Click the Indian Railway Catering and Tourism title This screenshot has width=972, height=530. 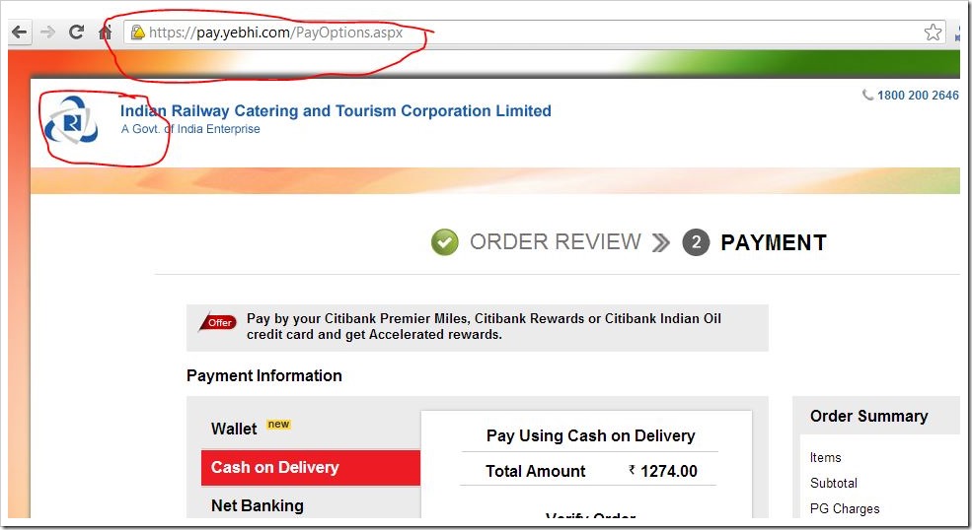point(336,111)
